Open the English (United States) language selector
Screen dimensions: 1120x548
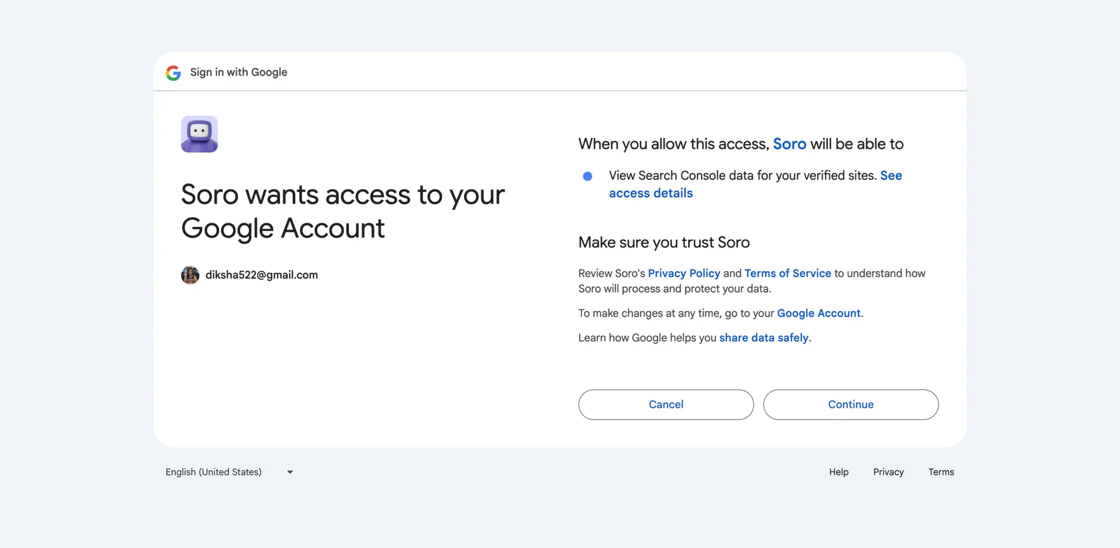[x=230, y=472]
